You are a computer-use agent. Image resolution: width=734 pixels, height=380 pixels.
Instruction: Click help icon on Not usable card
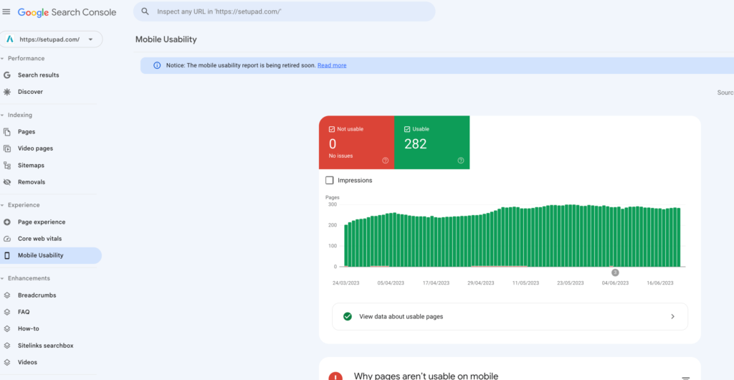pyautogui.click(x=385, y=161)
